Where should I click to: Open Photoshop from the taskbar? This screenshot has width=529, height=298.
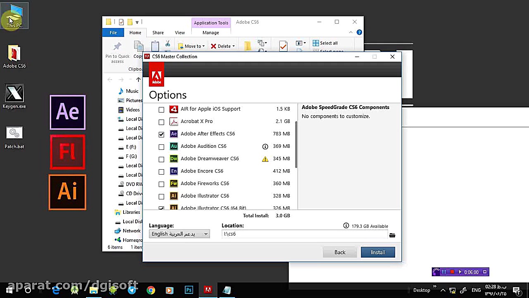click(x=189, y=290)
